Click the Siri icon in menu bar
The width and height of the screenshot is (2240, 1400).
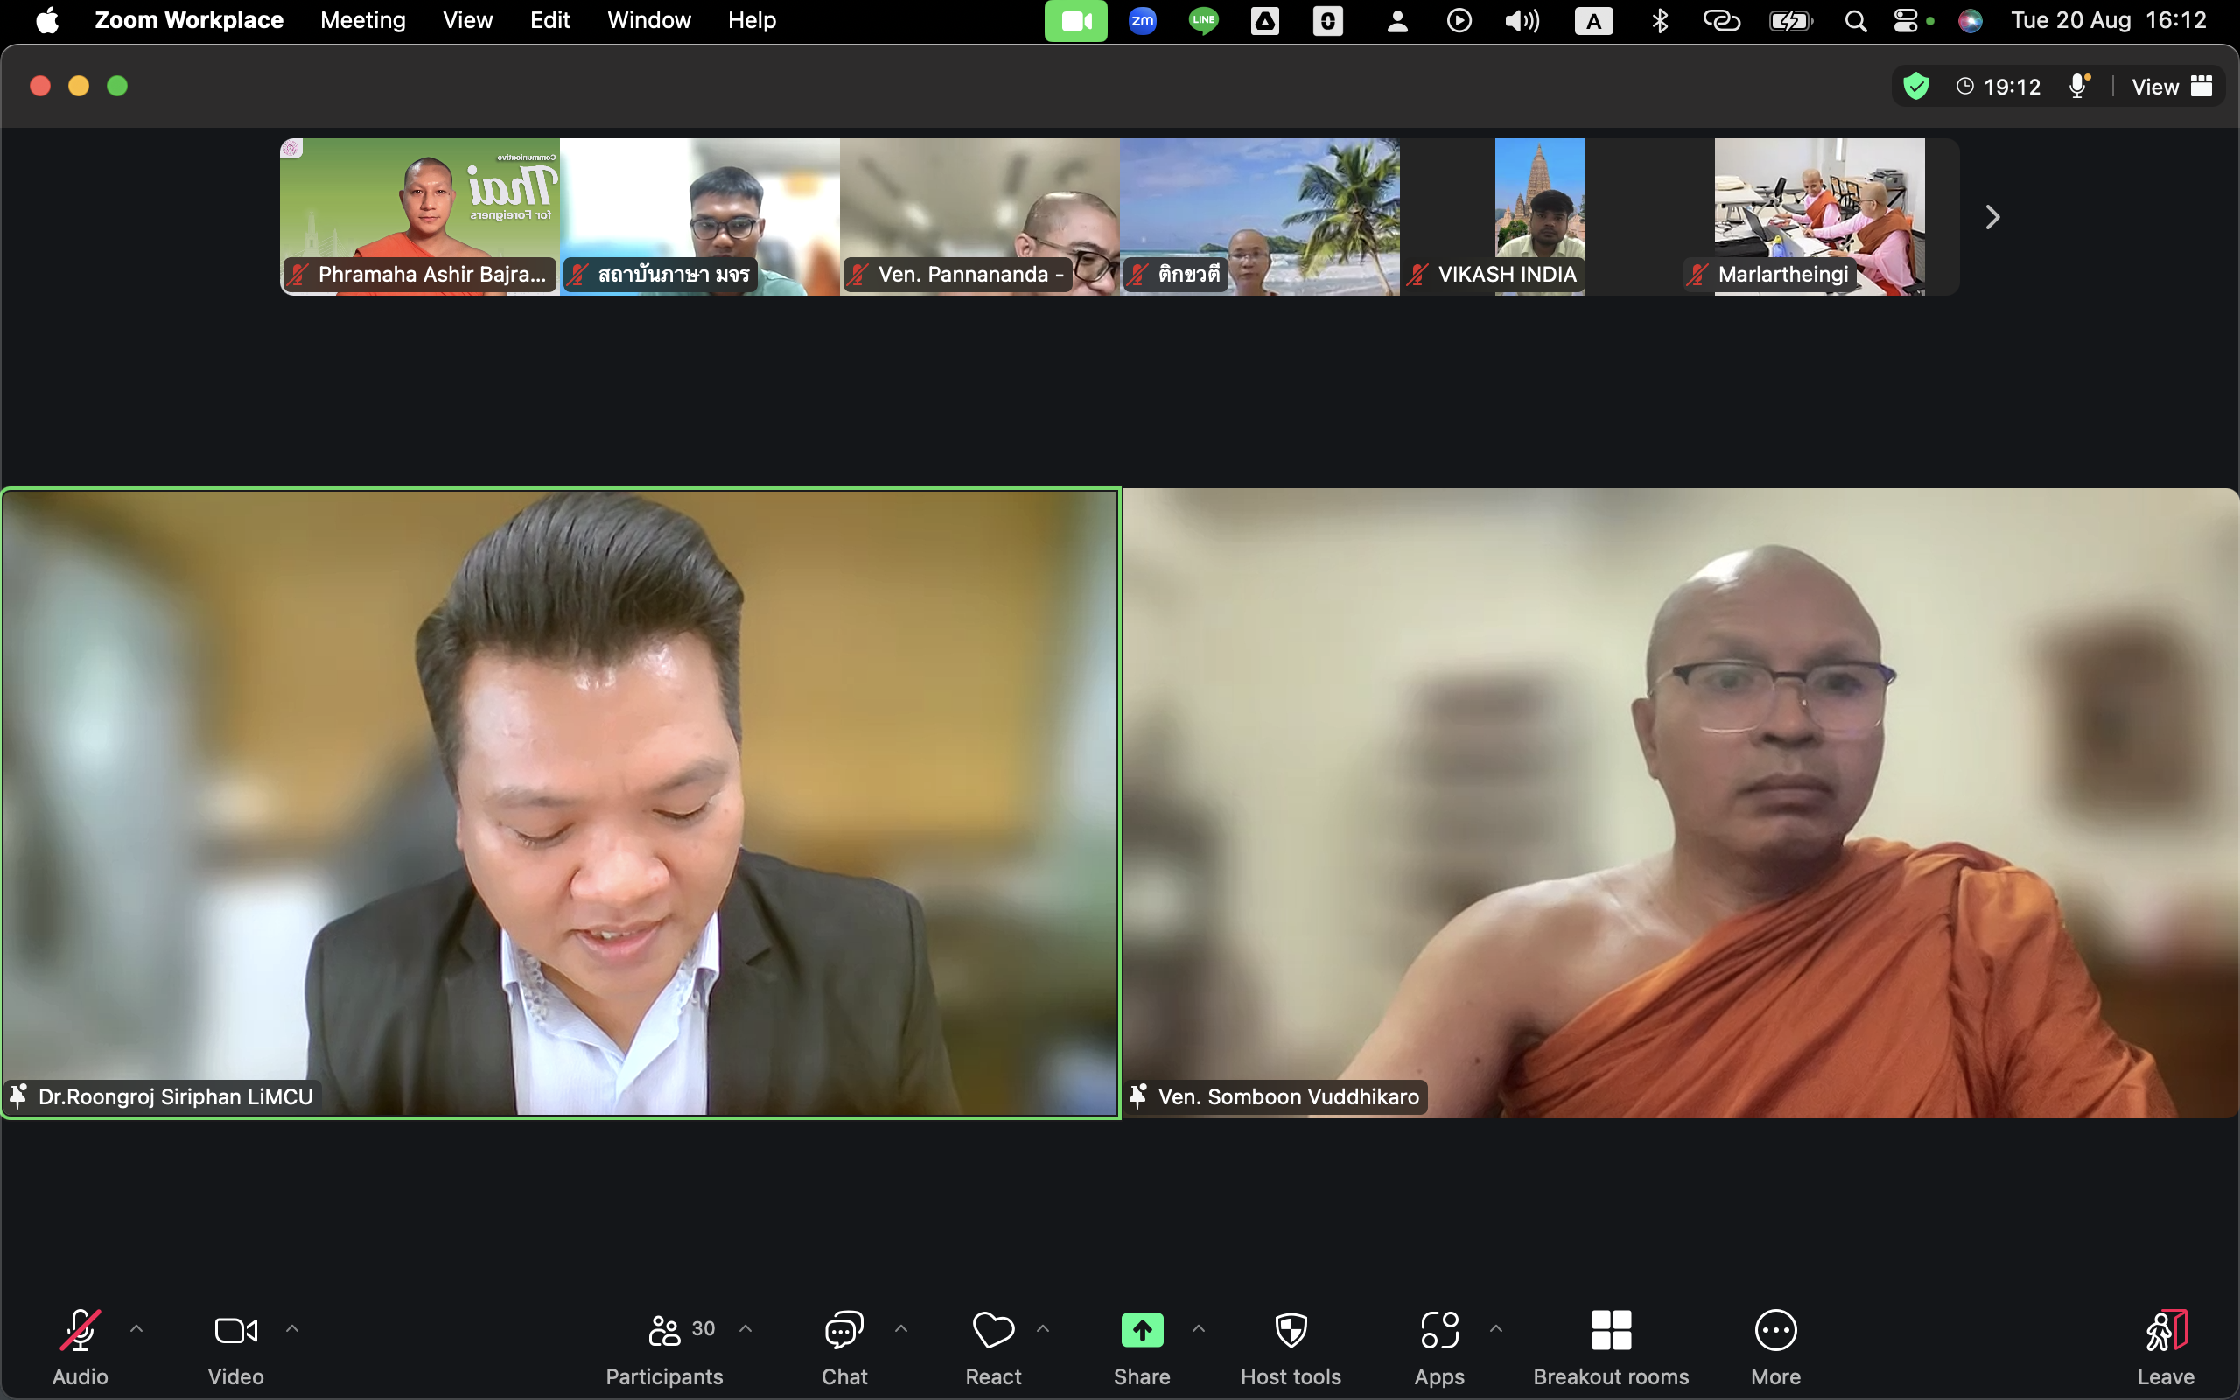click(x=1970, y=20)
